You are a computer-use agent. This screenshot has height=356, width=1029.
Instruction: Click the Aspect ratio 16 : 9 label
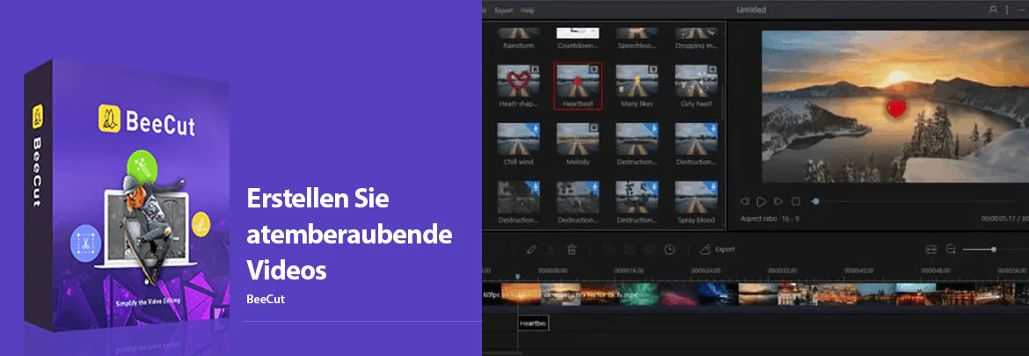771,219
